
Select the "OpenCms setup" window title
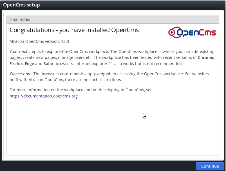[x=21, y=5]
